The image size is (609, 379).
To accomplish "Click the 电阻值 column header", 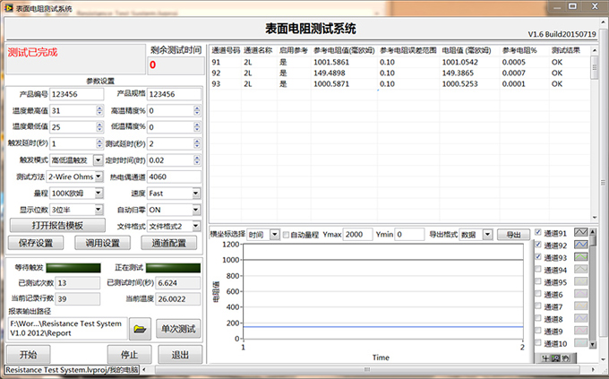I will pos(467,50).
